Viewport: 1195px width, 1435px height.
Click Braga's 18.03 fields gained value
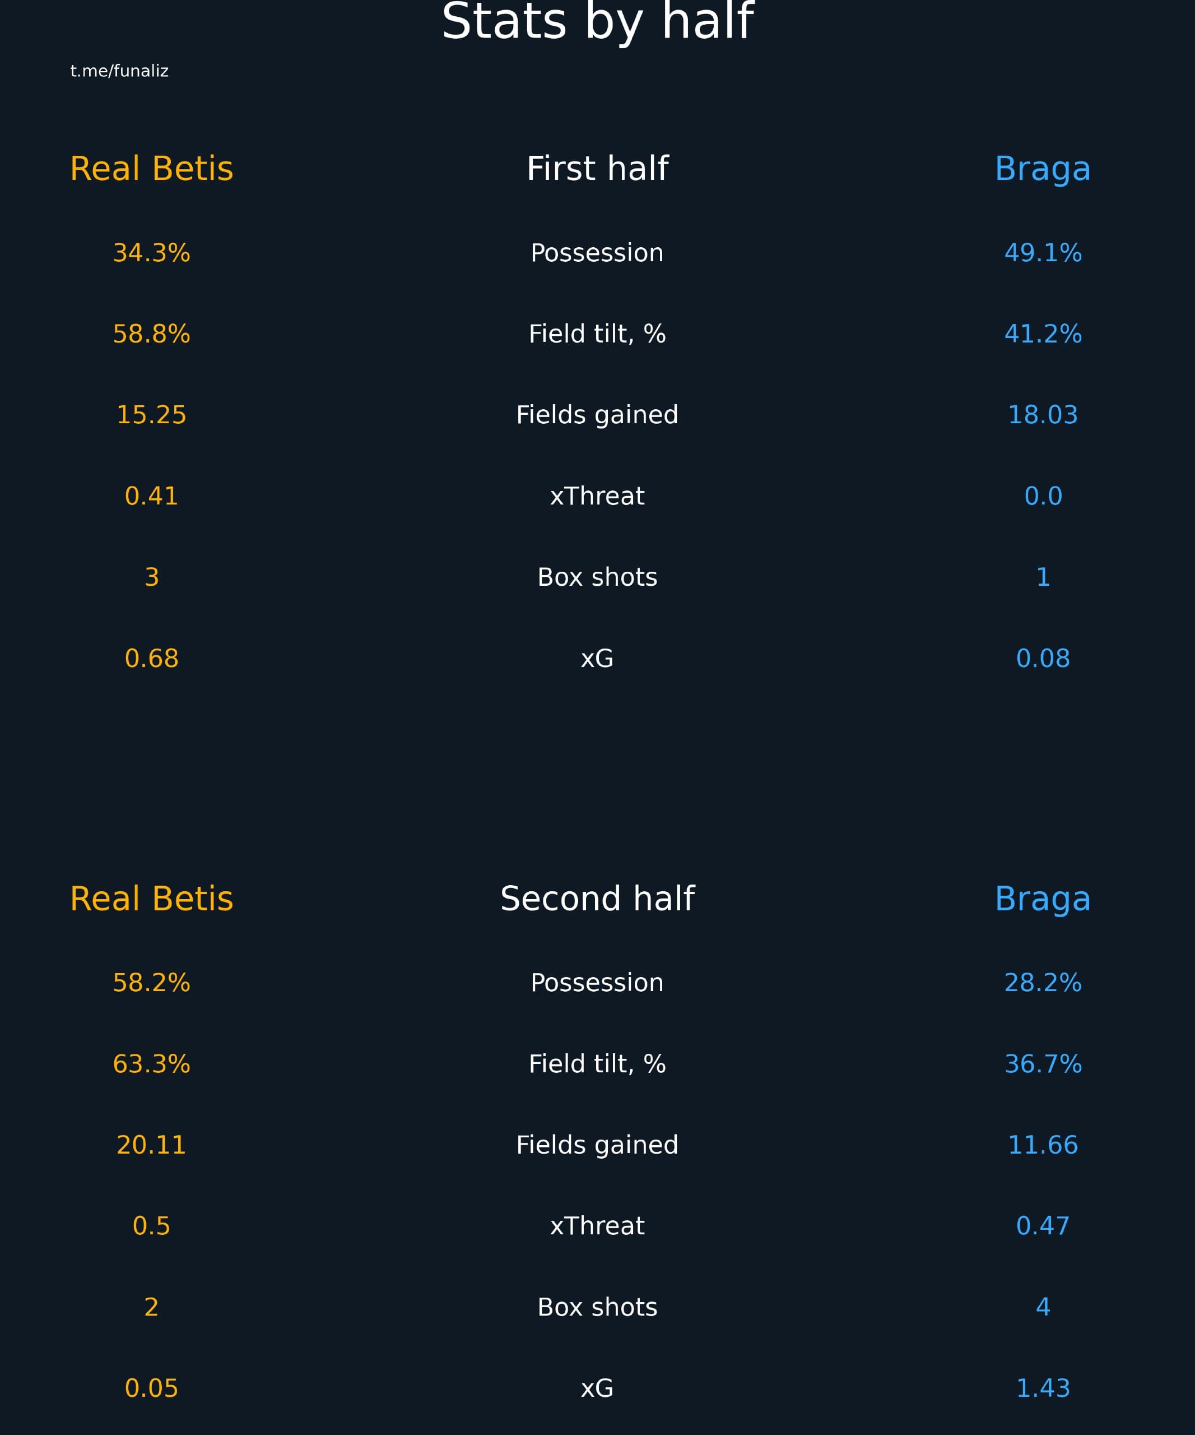pyautogui.click(x=1043, y=415)
